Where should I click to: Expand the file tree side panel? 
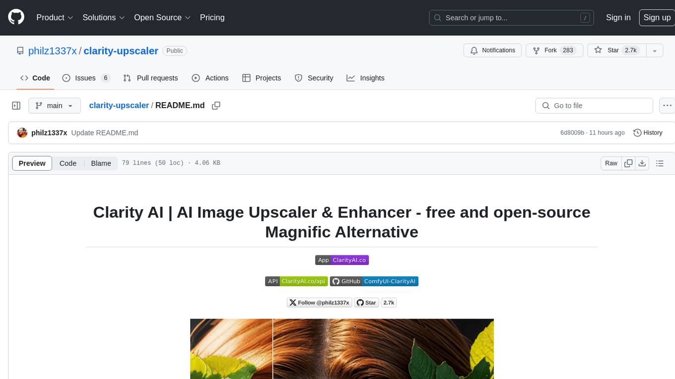[16, 106]
